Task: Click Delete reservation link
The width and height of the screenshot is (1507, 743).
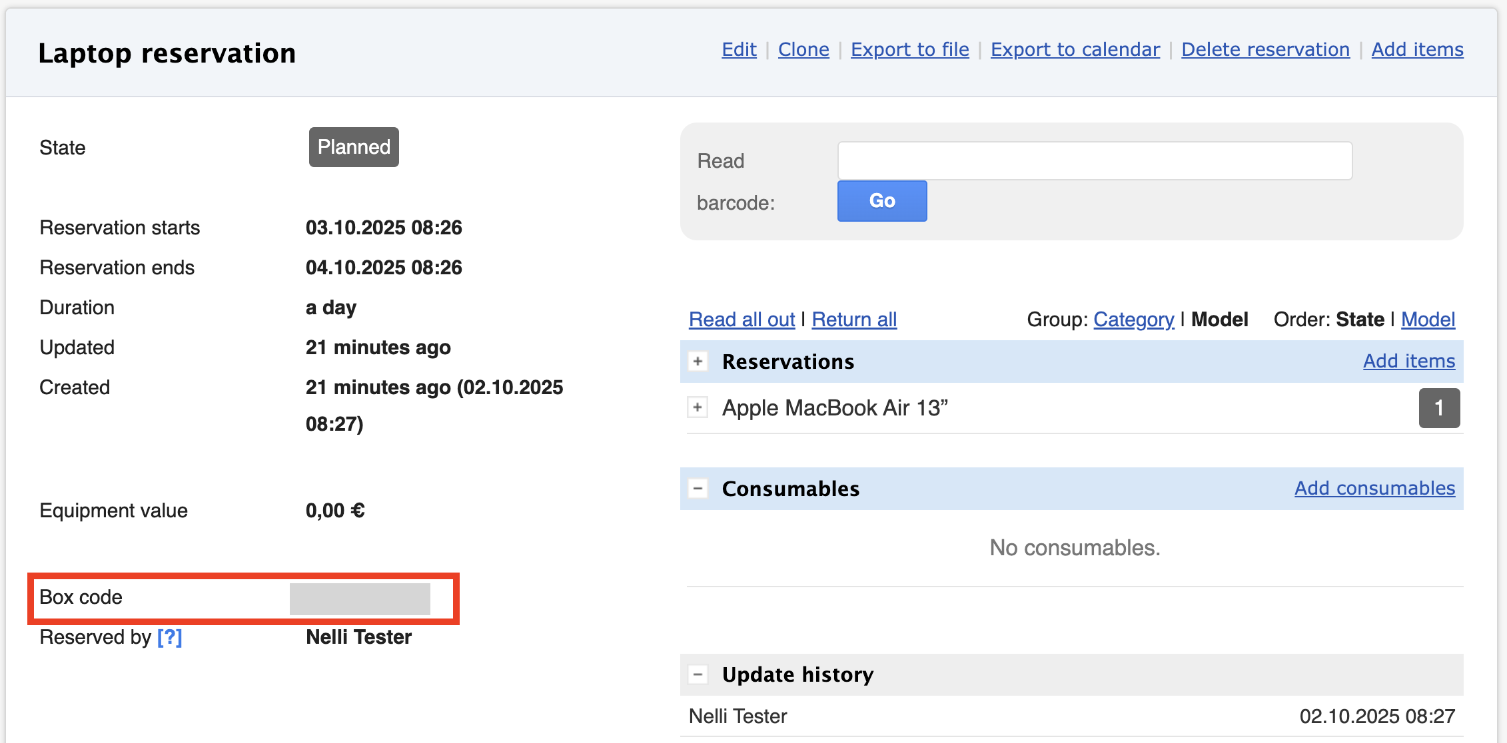Action: click(1265, 50)
